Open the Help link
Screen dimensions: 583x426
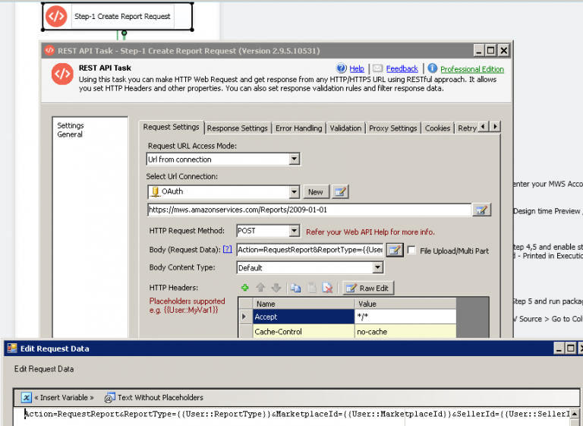[357, 69]
